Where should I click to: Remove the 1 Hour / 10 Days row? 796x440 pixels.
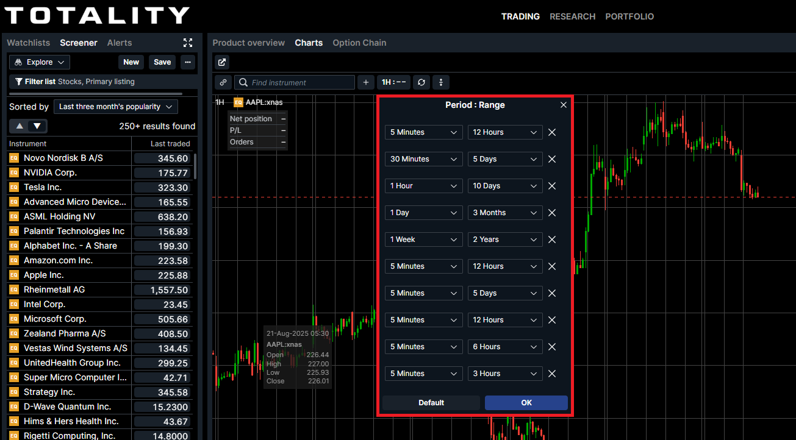(x=552, y=186)
